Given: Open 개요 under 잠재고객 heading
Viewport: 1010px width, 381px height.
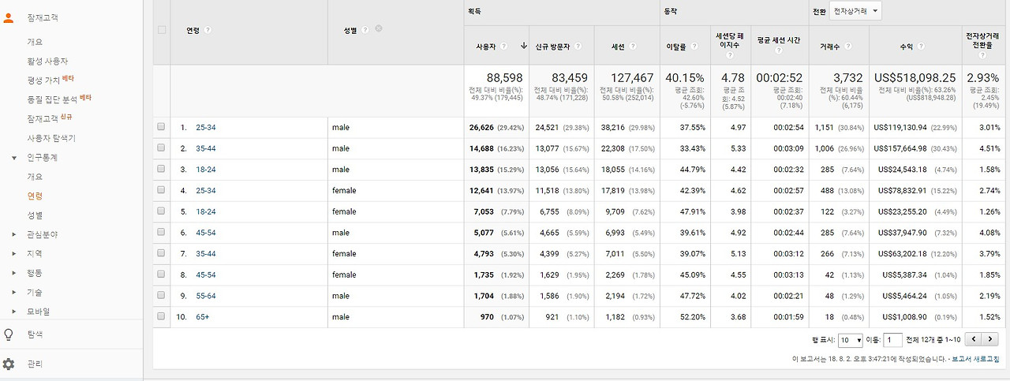Looking at the screenshot, I should click(35, 42).
